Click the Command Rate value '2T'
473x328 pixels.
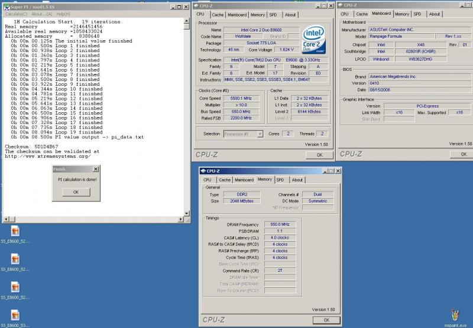coord(280,271)
